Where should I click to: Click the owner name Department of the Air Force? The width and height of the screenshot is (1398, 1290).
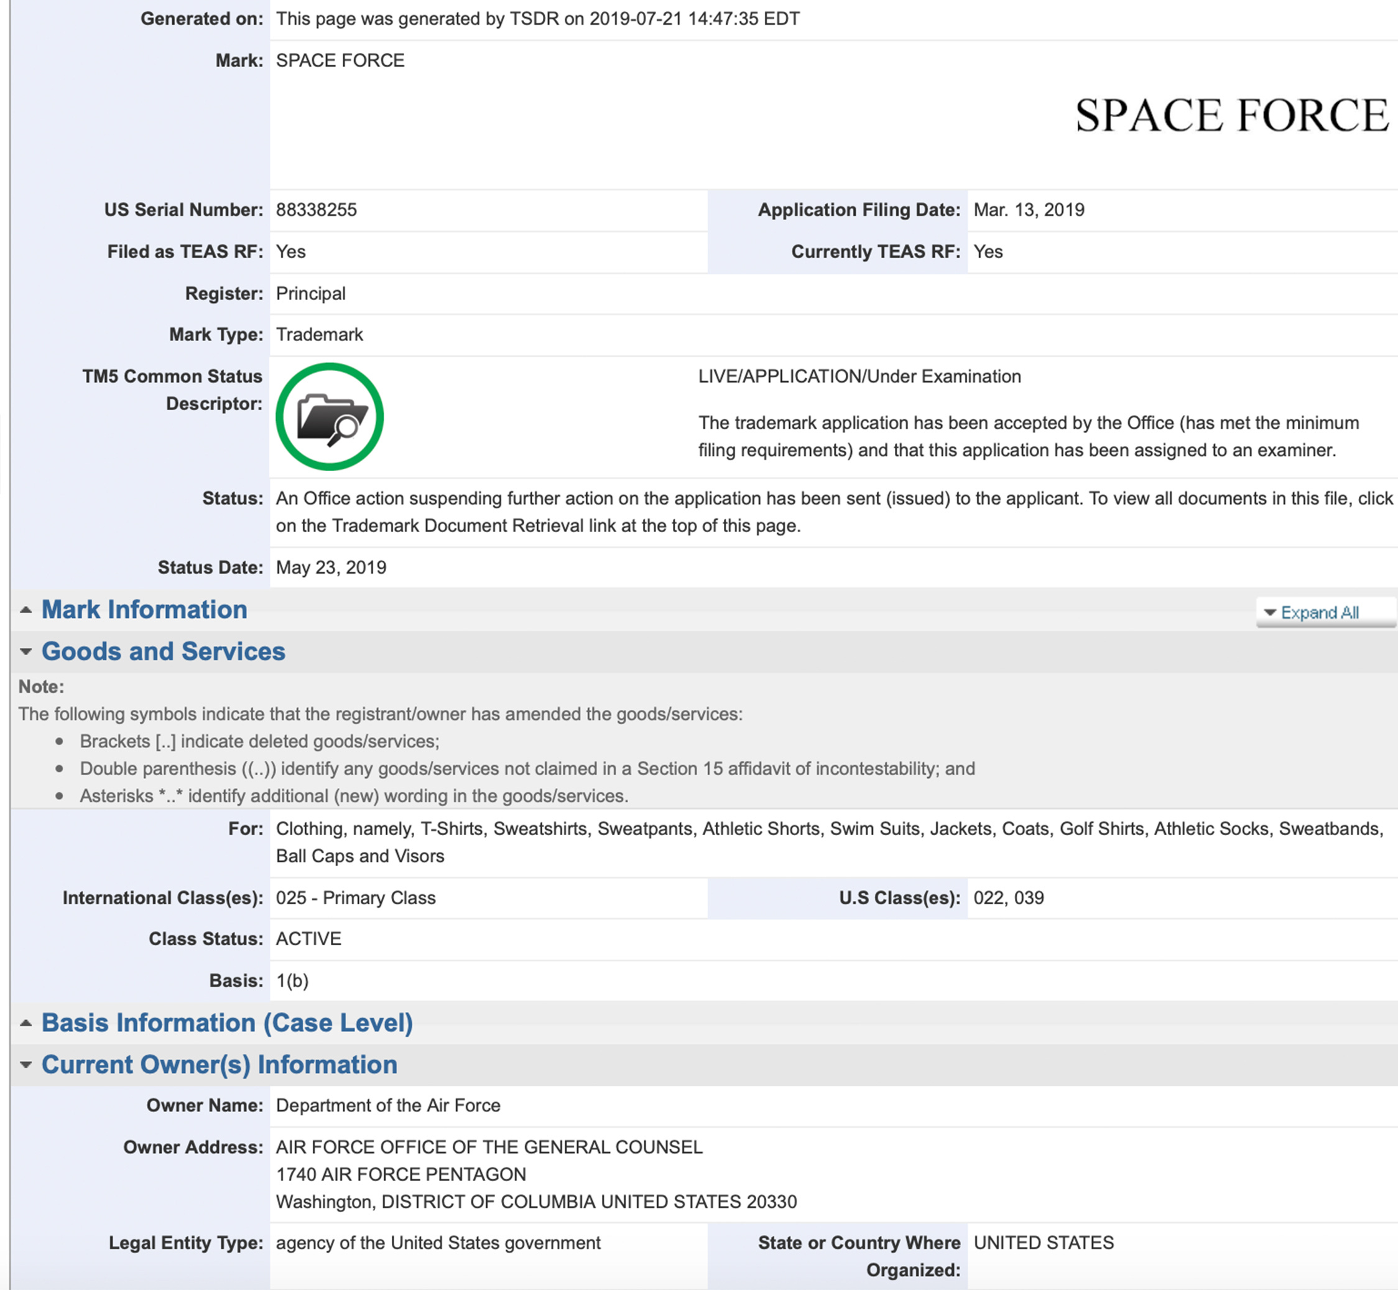coord(388,1106)
